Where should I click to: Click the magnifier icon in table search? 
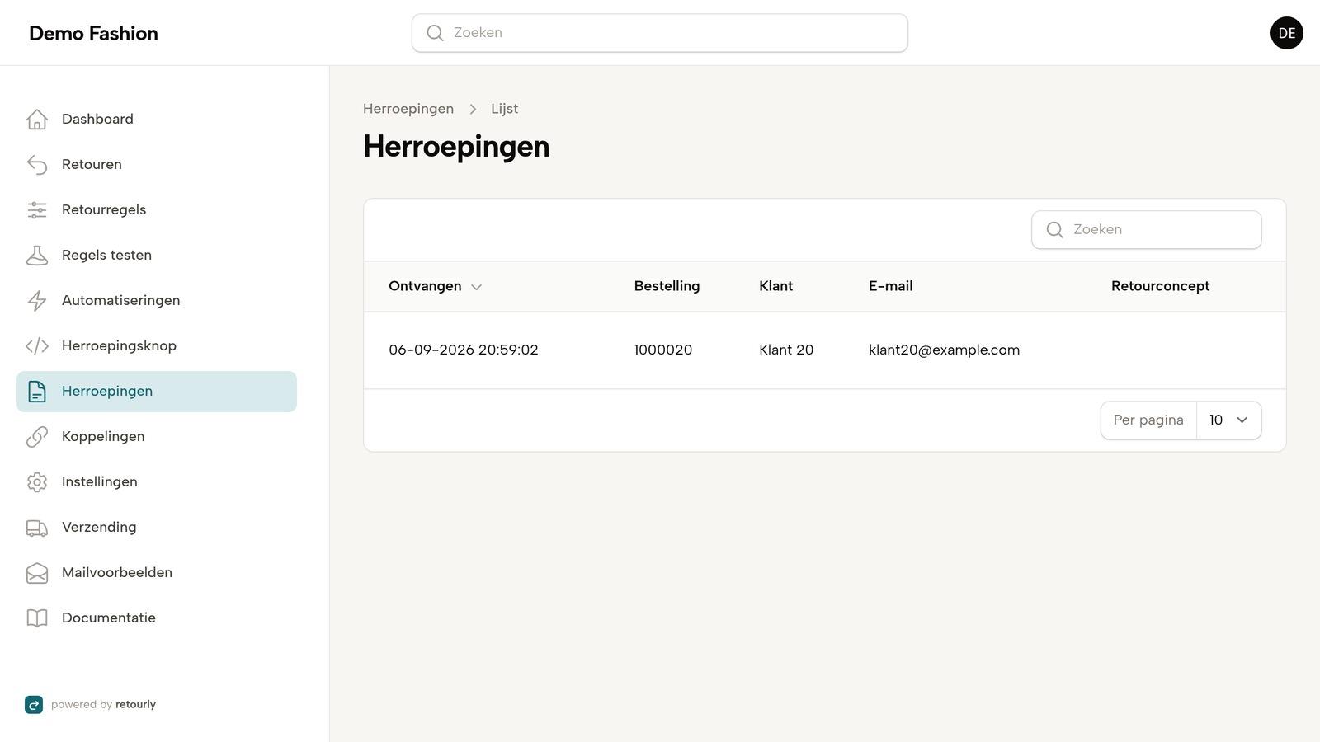click(1054, 230)
